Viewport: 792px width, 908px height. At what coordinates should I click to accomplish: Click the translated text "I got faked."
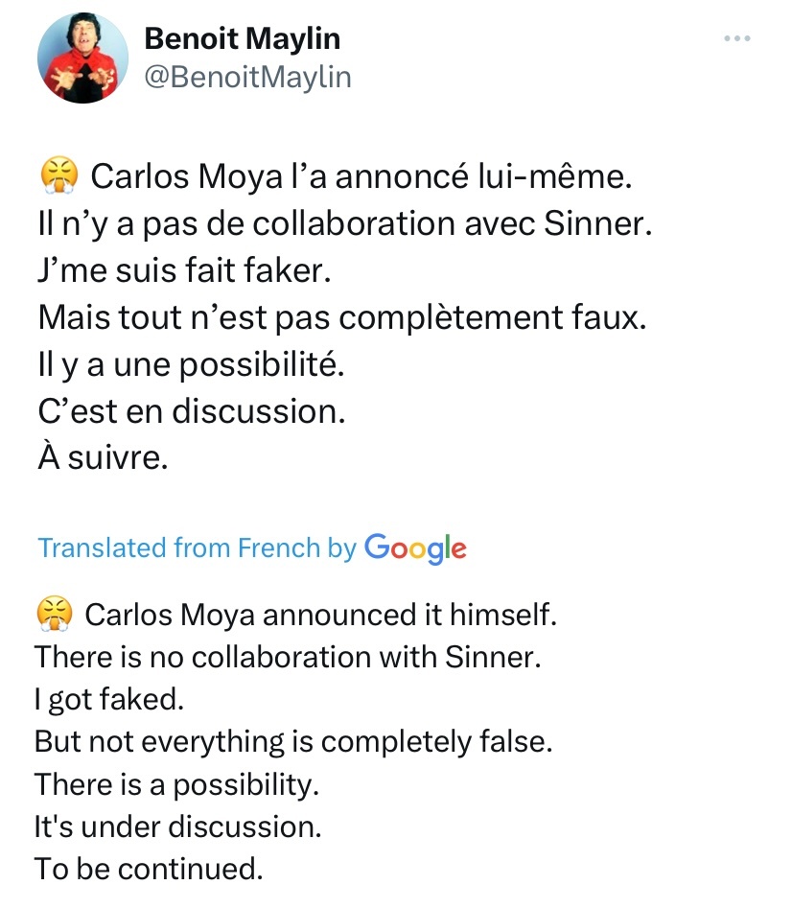coord(109,700)
